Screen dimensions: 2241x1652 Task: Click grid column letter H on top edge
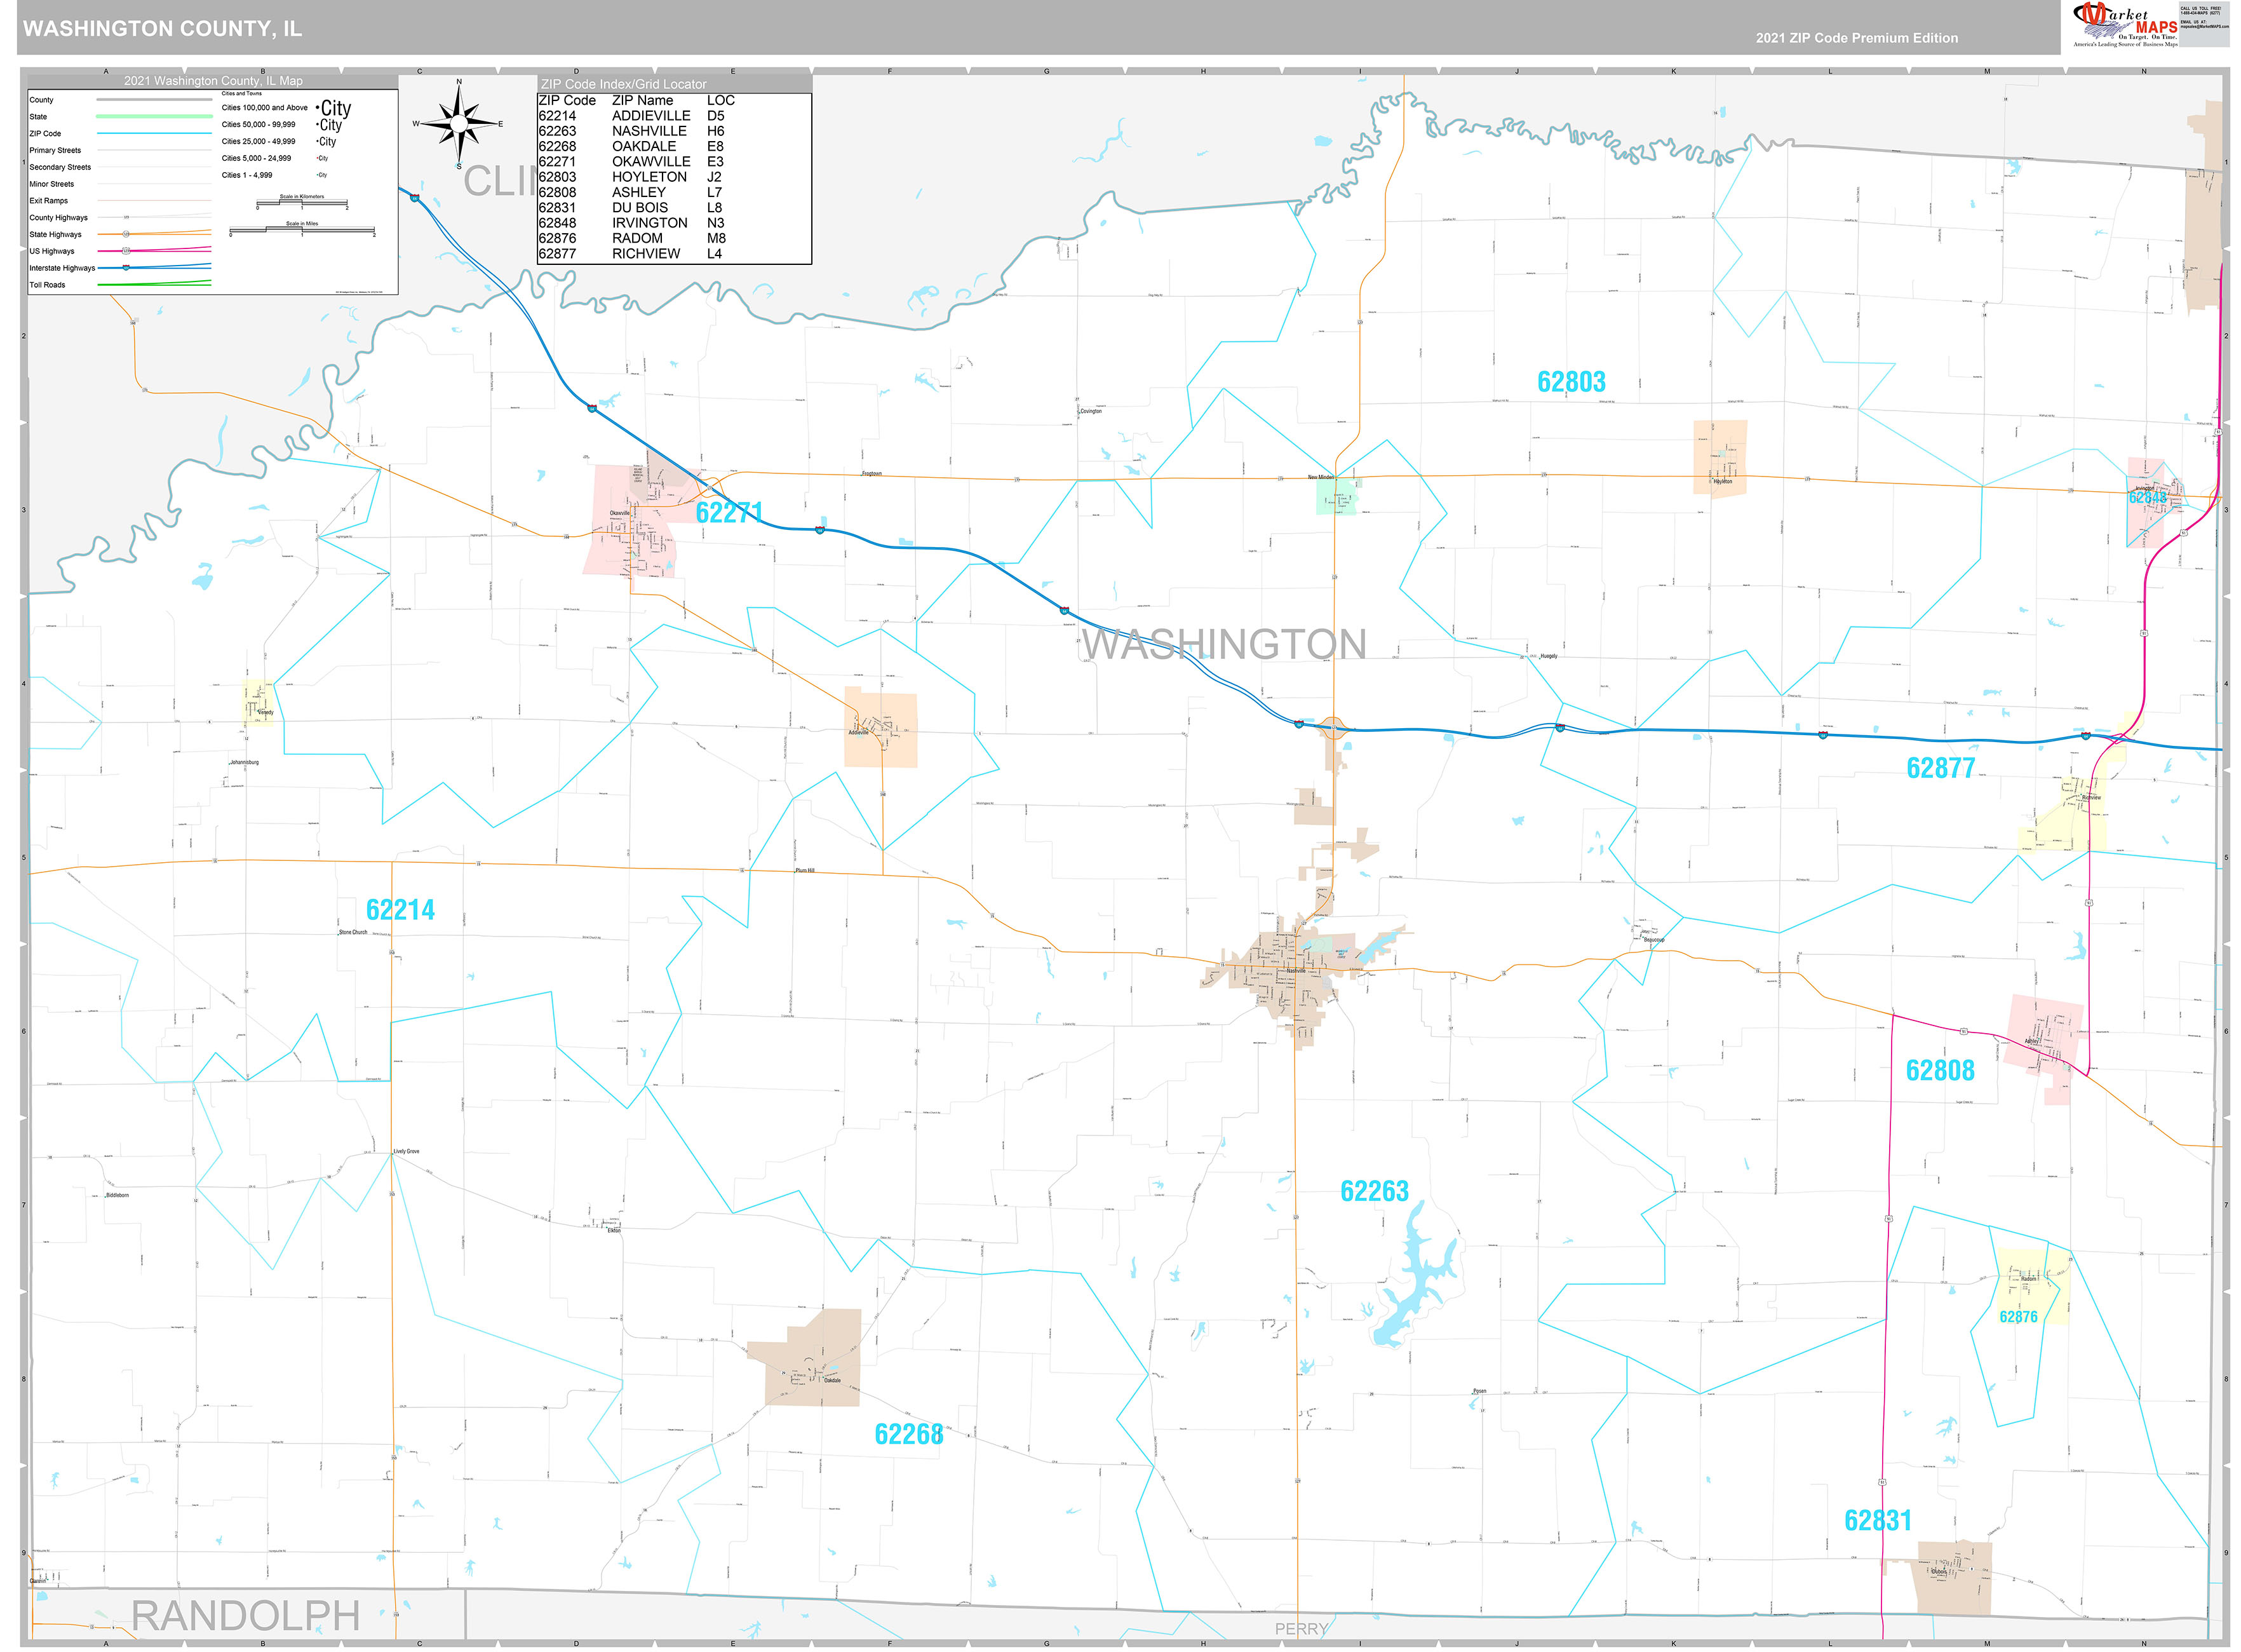(1202, 72)
